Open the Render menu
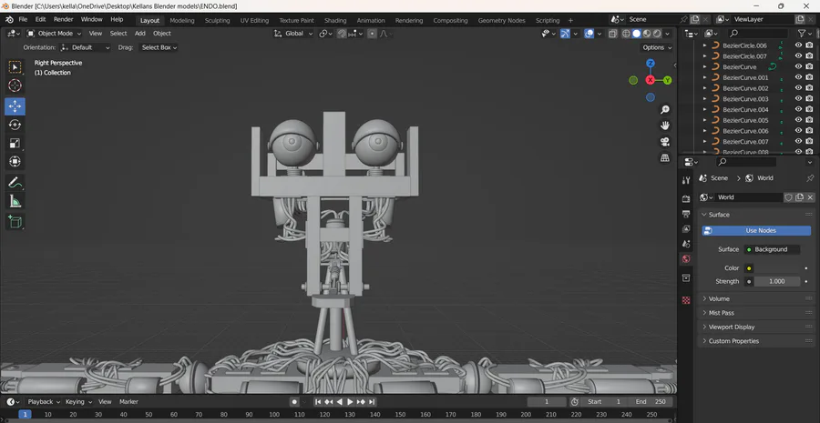The image size is (820, 423). click(x=63, y=19)
